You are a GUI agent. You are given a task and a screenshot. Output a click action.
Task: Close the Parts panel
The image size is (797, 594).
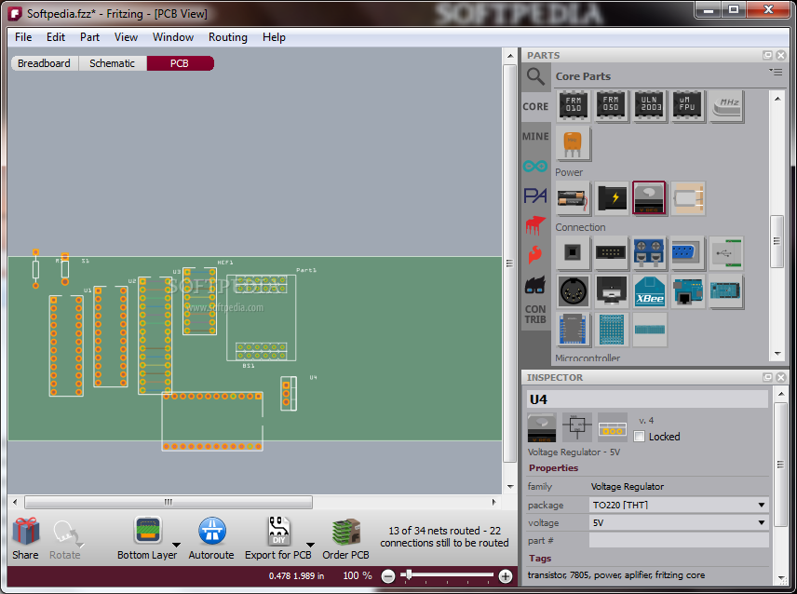pos(781,55)
